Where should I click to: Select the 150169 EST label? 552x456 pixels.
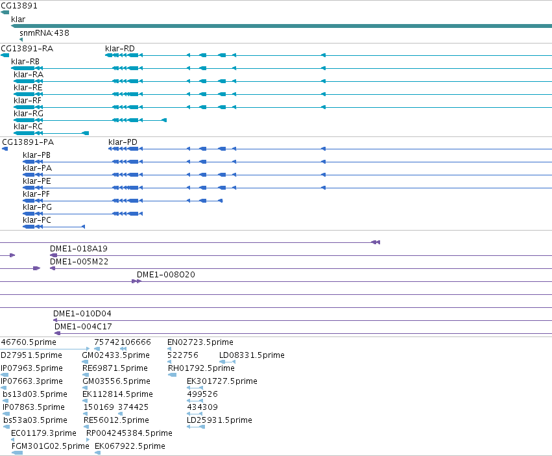tap(99, 407)
